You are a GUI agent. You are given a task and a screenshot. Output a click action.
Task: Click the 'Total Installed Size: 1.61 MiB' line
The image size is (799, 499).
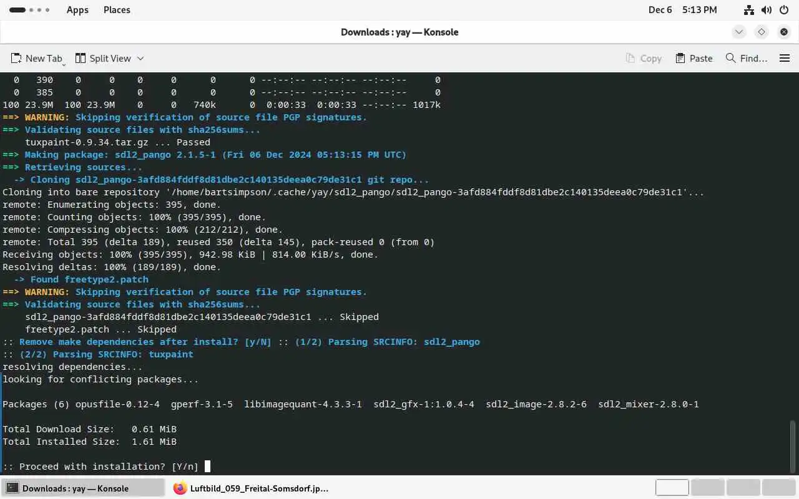click(89, 442)
